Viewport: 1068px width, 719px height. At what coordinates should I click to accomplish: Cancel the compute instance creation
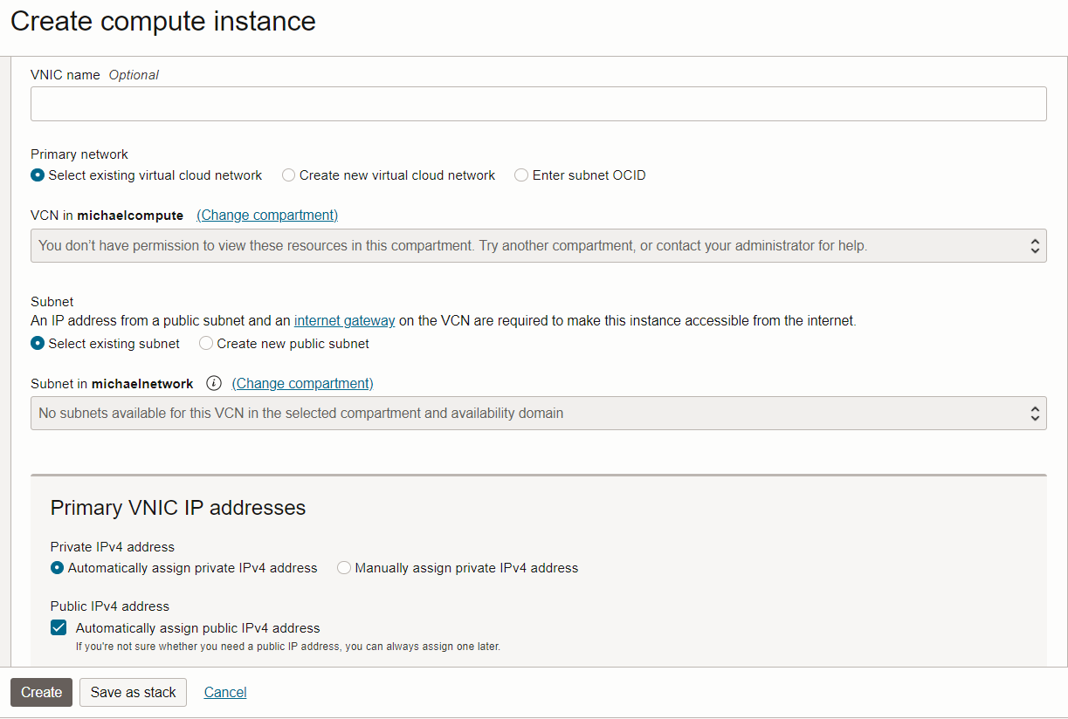tap(225, 693)
